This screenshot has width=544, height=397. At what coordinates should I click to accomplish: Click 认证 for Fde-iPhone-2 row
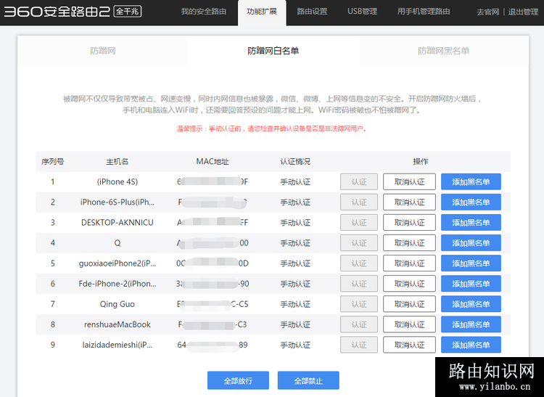pyautogui.click(x=359, y=284)
